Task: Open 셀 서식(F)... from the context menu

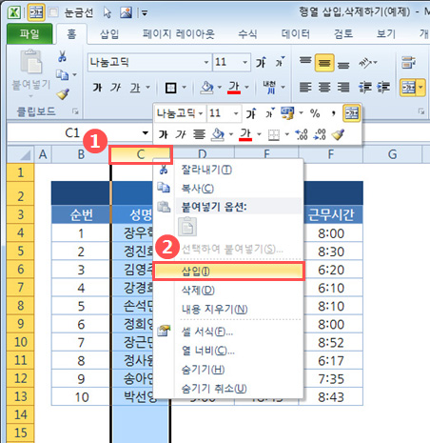Action: pyautogui.click(x=228, y=332)
